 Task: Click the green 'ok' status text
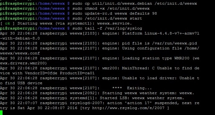click(x=7, y=24)
